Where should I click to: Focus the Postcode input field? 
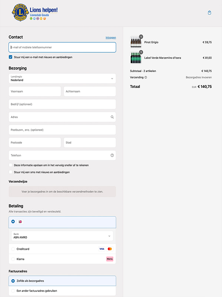coord(35,143)
